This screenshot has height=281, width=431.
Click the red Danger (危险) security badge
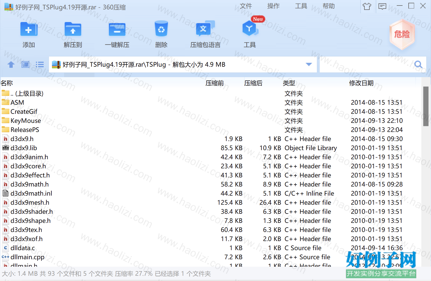[402, 34]
